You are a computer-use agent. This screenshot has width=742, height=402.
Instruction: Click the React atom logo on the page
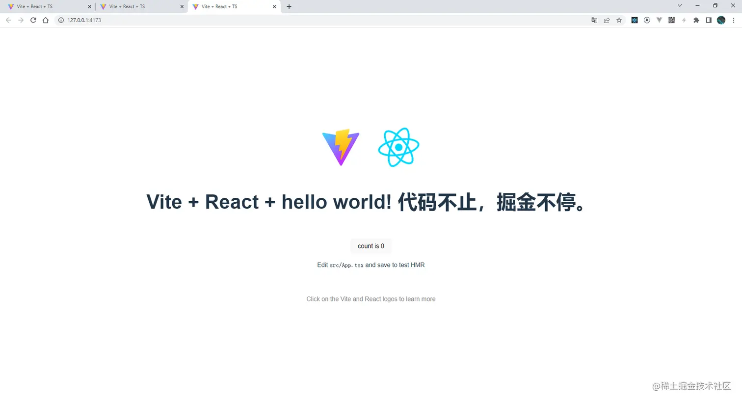pyautogui.click(x=398, y=147)
